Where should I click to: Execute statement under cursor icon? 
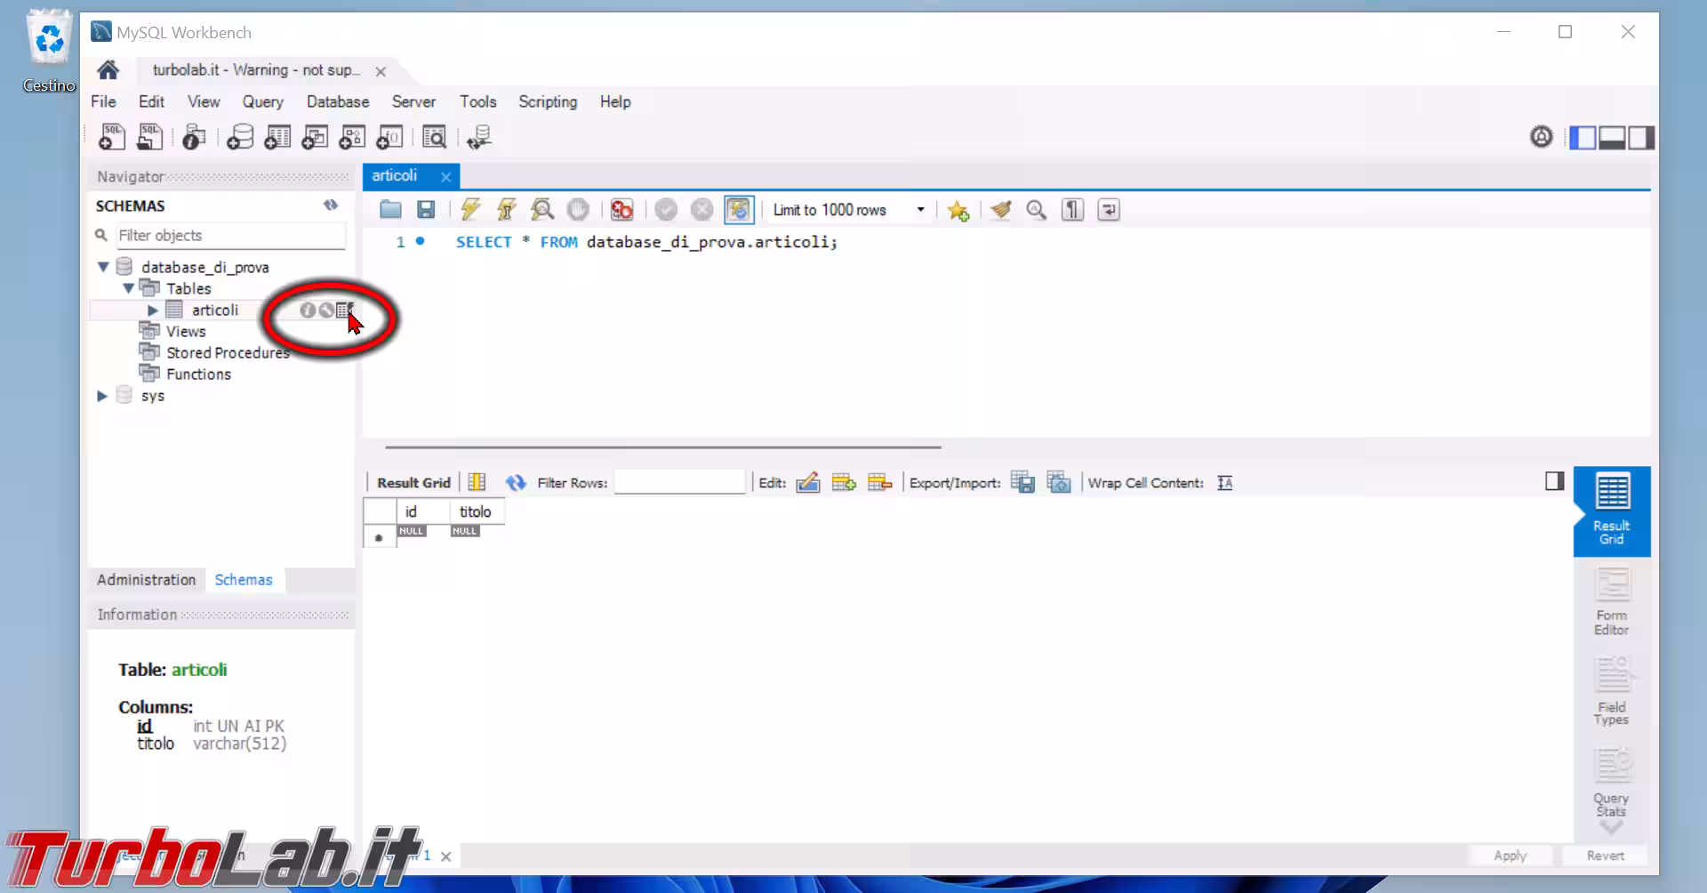506,210
